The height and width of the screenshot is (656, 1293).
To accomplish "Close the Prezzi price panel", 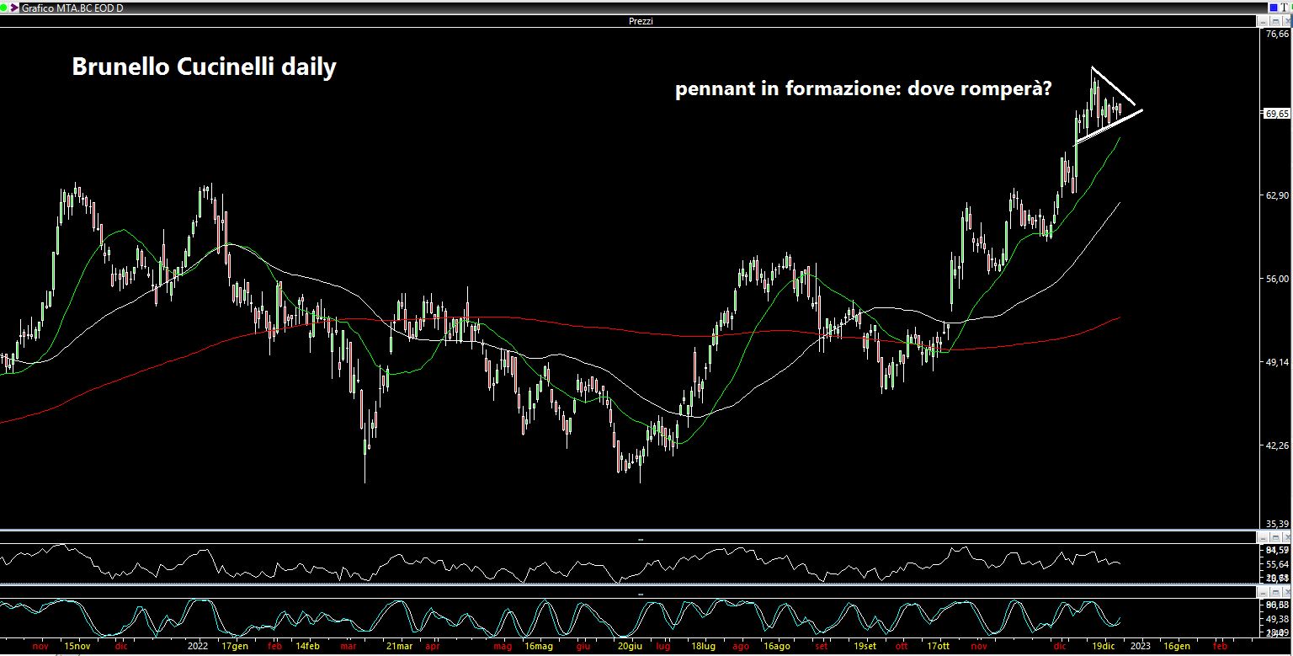I will pos(1286,21).
